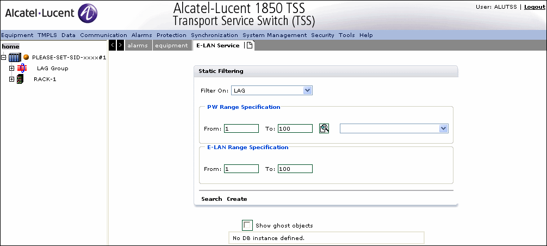Click the Alcatel-Lucent logo emblem
The height and width of the screenshot is (246, 547).
click(x=87, y=14)
